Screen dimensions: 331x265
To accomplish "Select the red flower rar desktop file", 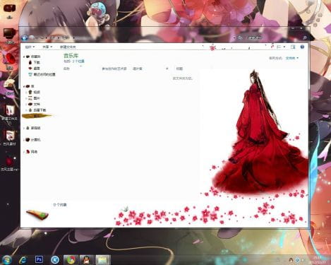I will [9, 163].
